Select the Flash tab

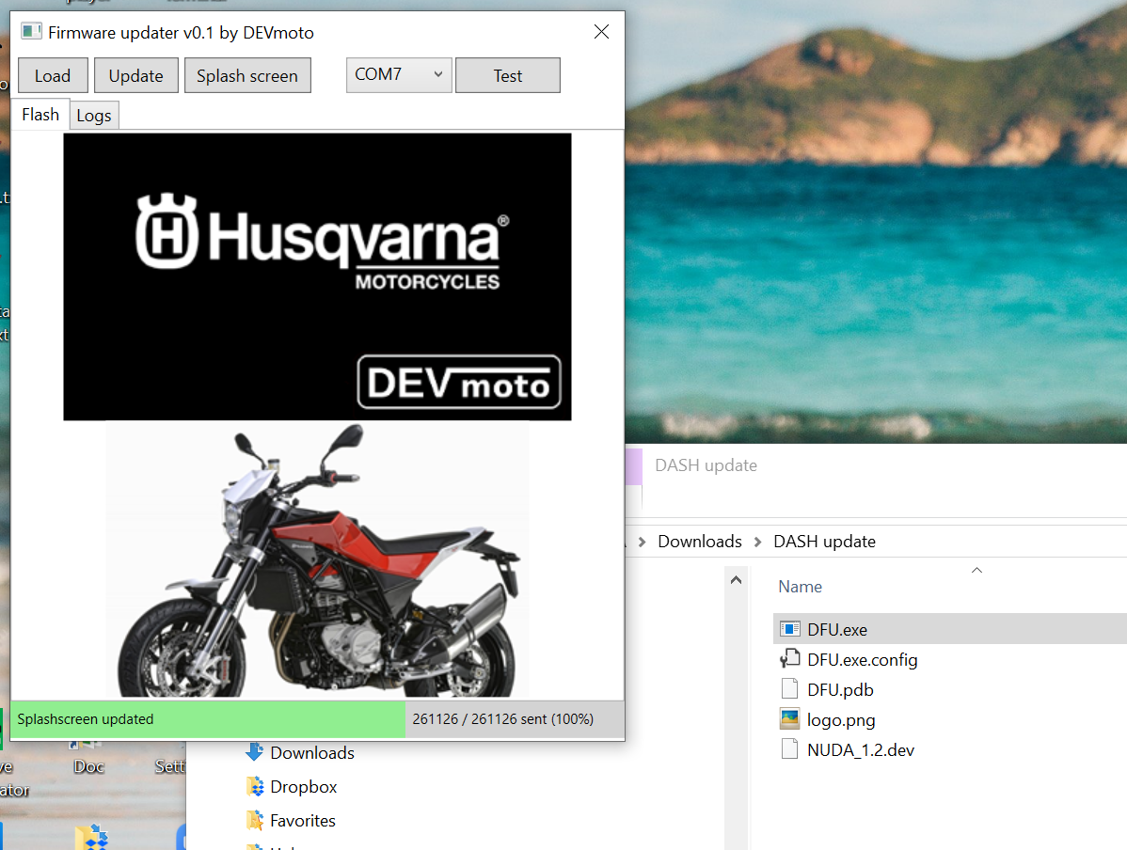pyautogui.click(x=40, y=115)
